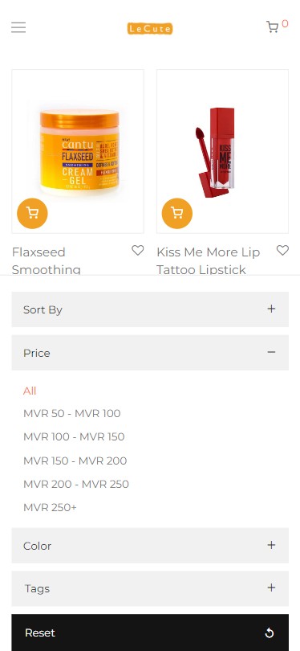The height and width of the screenshot is (651, 300).
Task: Choose the MVR 200 - MVR 250 range
Action: tap(76, 484)
